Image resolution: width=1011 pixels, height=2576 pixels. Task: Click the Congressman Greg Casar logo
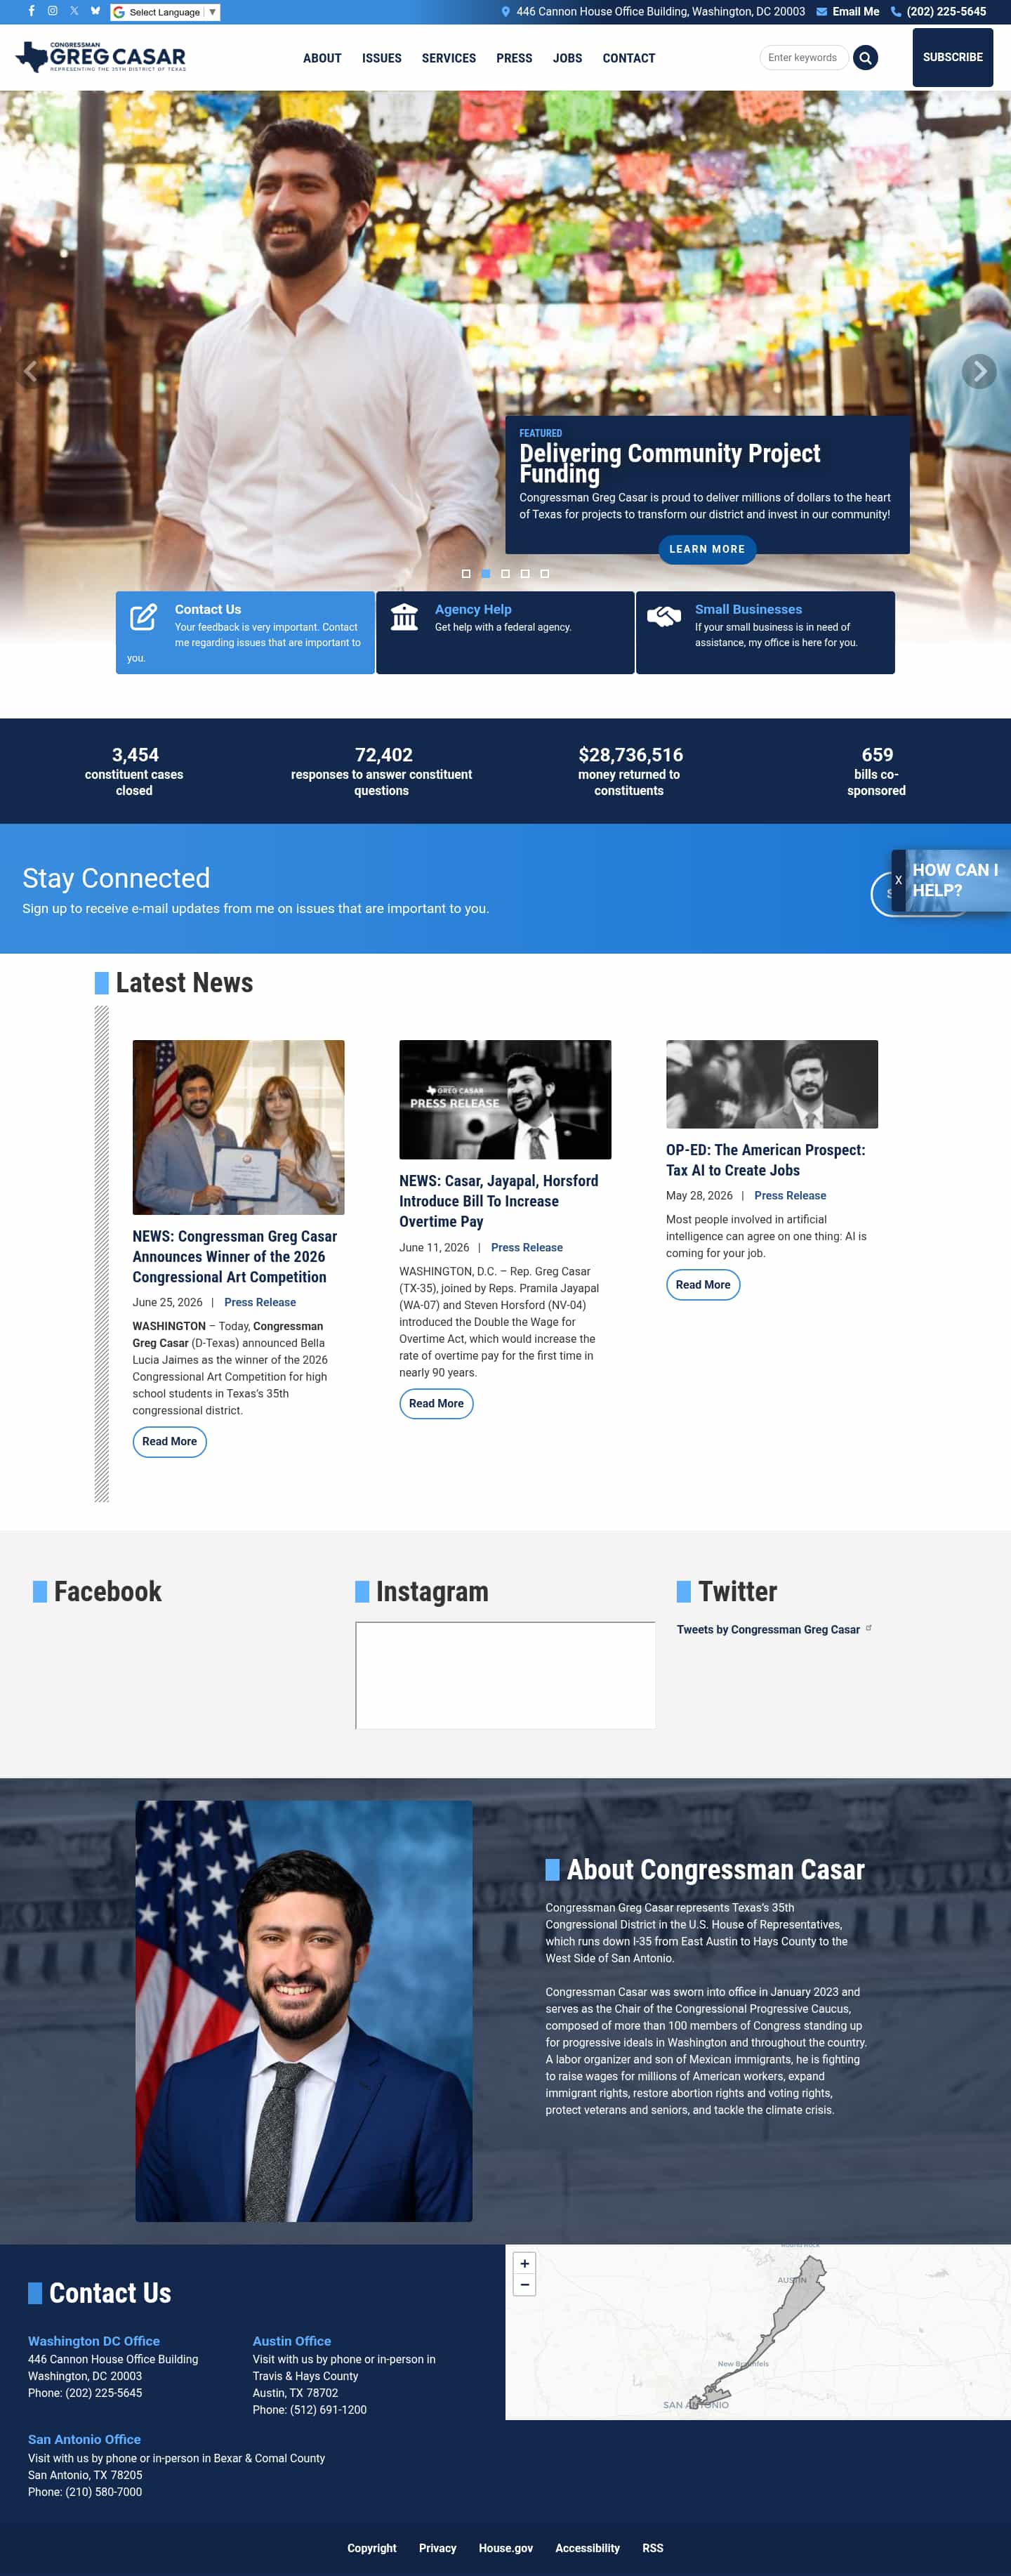(101, 57)
